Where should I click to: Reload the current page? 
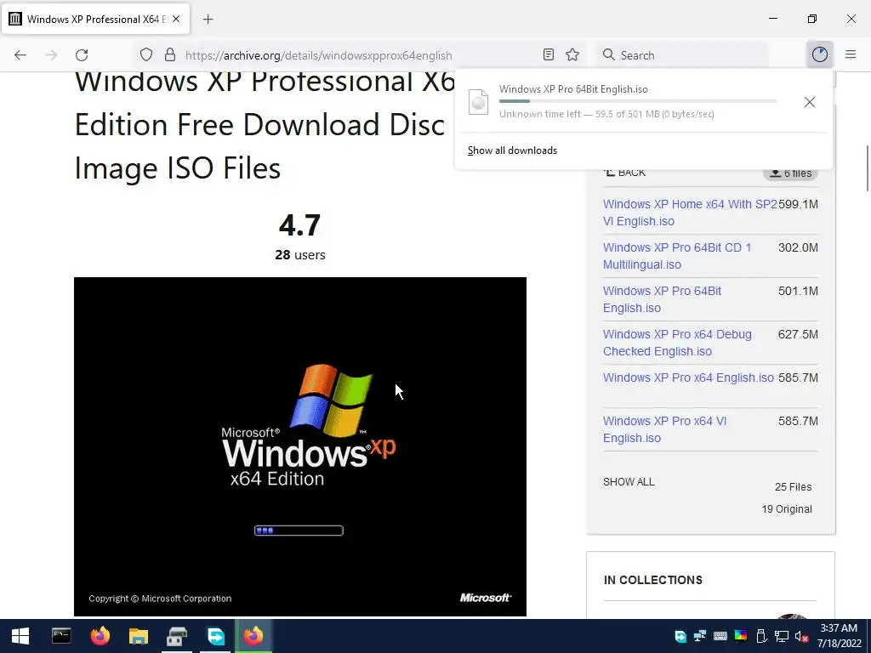(x=82, y=55)
